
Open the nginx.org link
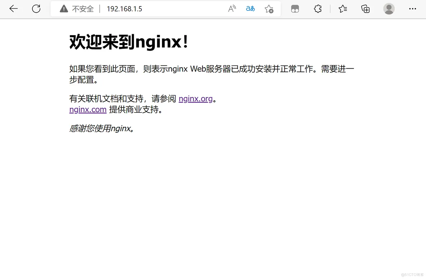coord(196,99)
